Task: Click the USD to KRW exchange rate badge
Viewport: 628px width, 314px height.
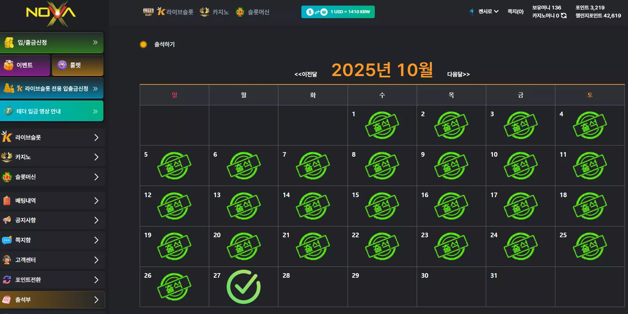Action: coord(338,12)
